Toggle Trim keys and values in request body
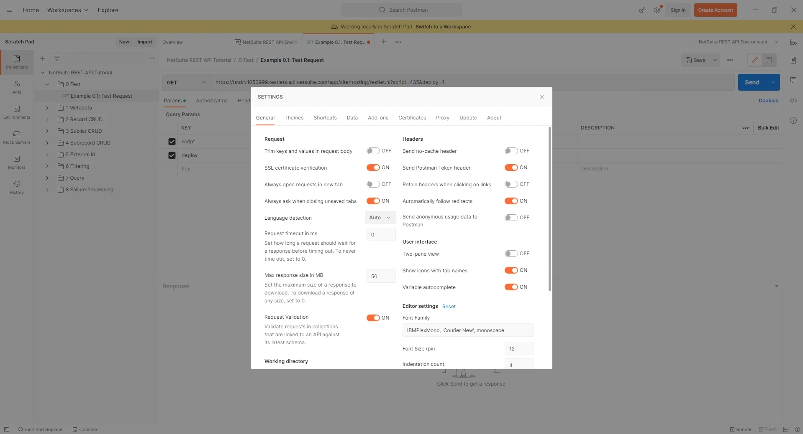 click(373, 151)
